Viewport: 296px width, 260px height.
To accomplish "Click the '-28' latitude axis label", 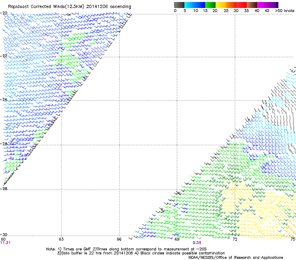I will coord(4,188).
